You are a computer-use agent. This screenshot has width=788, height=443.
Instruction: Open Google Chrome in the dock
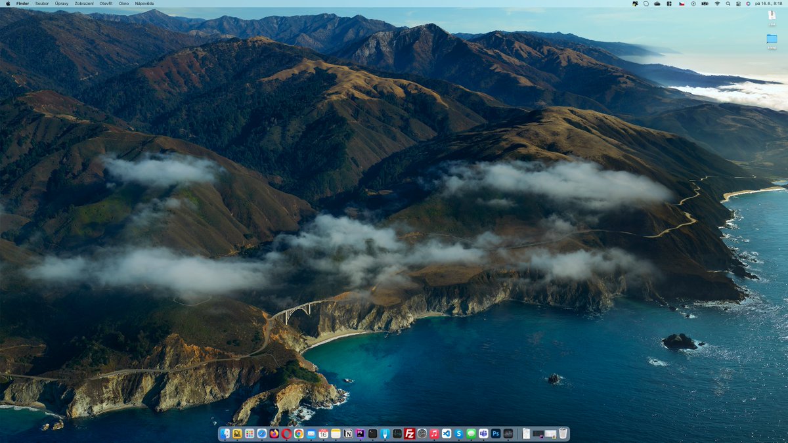coord(299,434)
